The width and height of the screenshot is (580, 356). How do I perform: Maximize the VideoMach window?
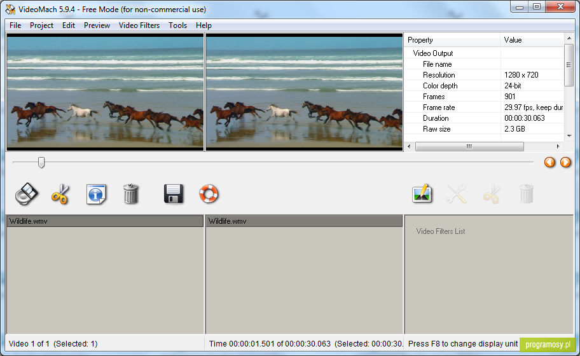click(536, 6)
